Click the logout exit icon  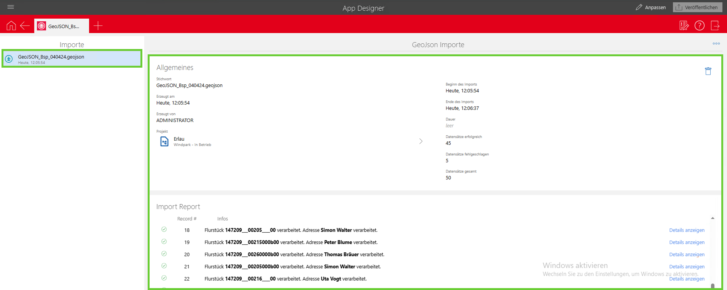(x=715, y=25)
